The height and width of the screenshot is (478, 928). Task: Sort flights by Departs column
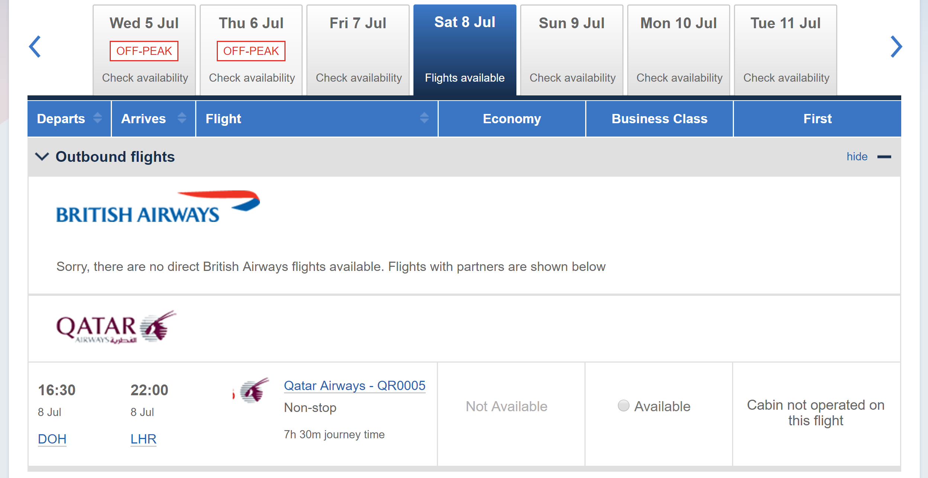pos(97,118)
